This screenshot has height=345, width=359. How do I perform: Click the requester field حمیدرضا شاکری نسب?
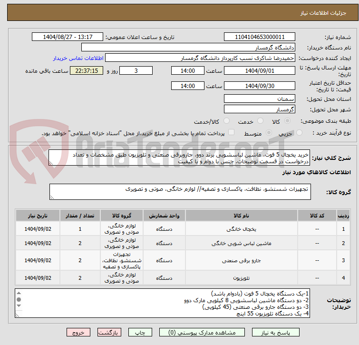click(200, 58)
